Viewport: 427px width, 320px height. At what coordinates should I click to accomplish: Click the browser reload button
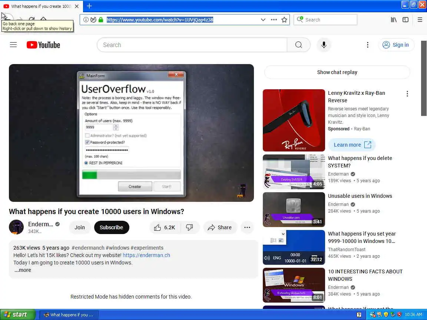pos(32,19)
